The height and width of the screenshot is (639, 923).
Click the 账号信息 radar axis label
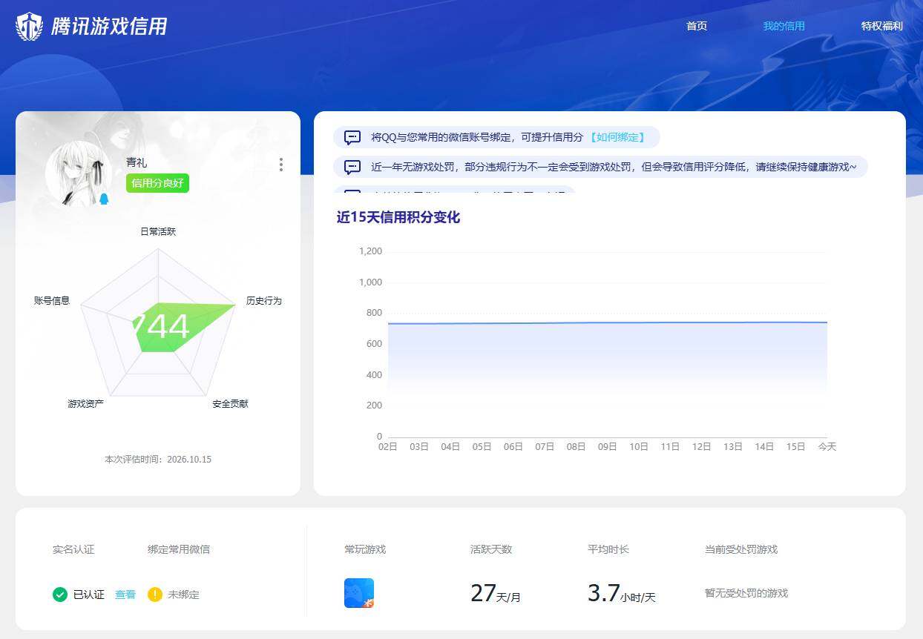pyautogui.click(x=52, y=301)
